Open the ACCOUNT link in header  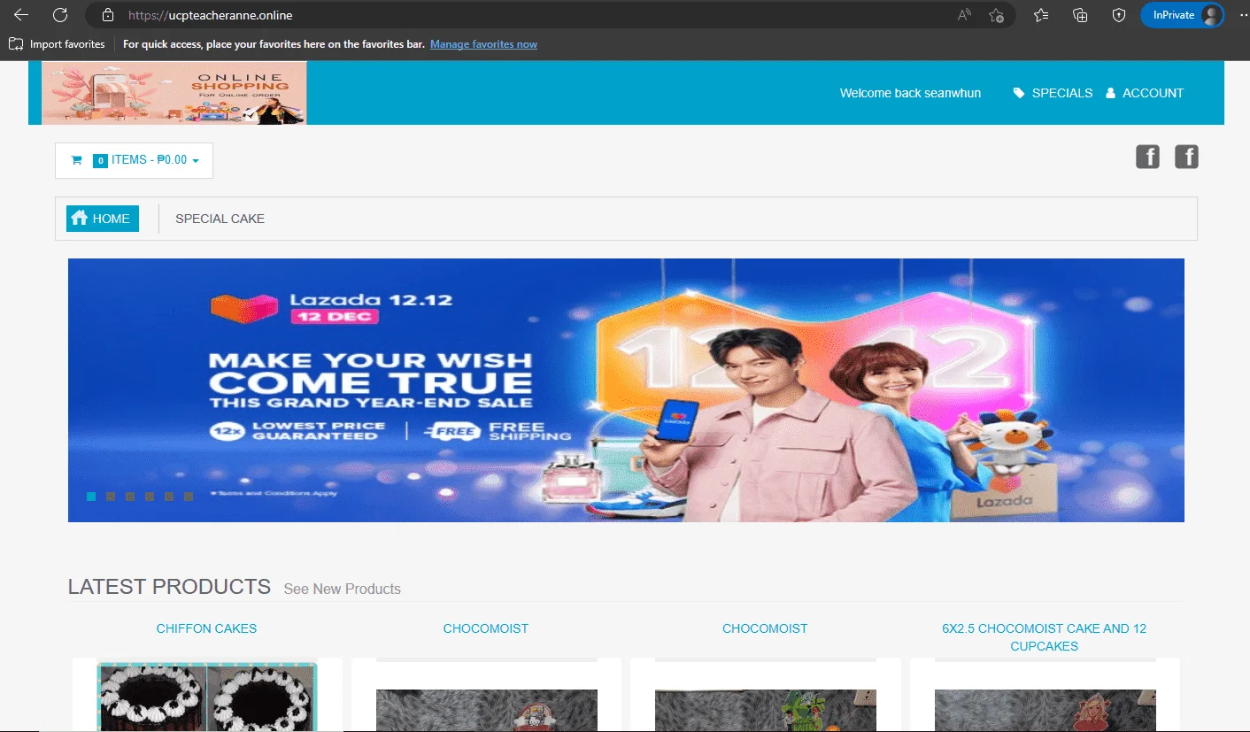[1153, 93]
